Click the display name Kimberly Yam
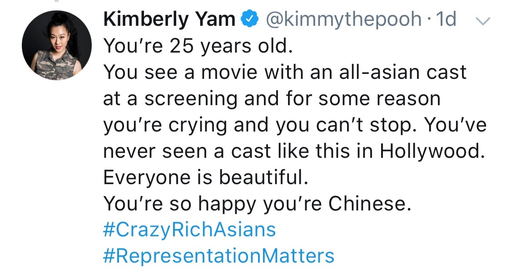Image resolution: width=511 pixels, height=279 pixels. point(169,20)
